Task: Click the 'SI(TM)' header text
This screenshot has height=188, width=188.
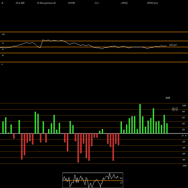Action: click(x=71, y=3)
